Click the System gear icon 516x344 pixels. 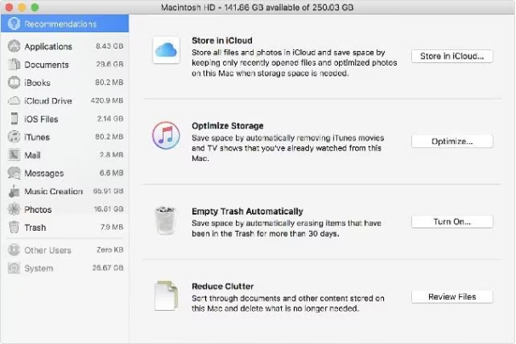tap(14, 268)
